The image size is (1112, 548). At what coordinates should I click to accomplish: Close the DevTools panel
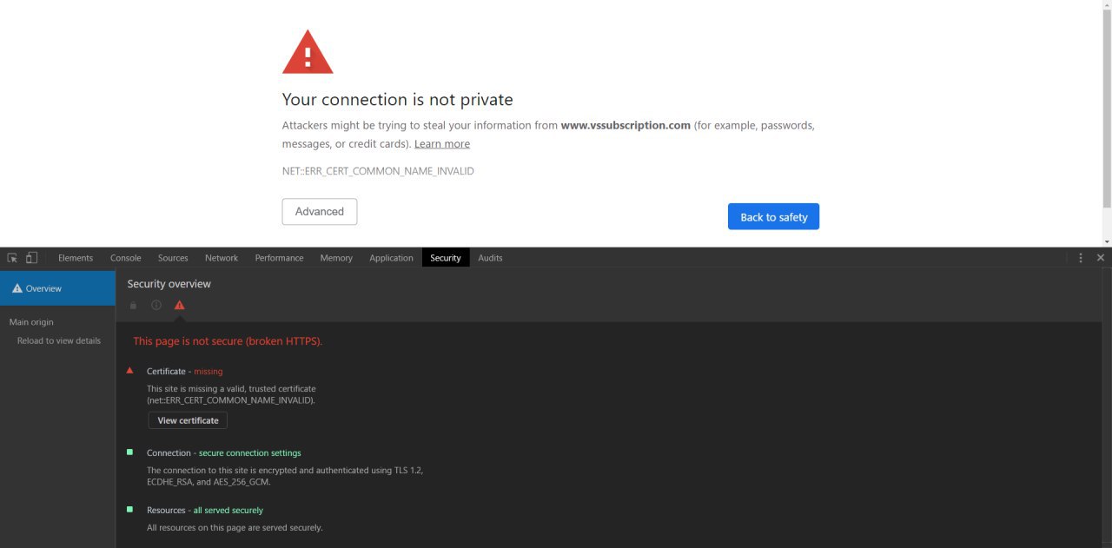coord(1101,258)
